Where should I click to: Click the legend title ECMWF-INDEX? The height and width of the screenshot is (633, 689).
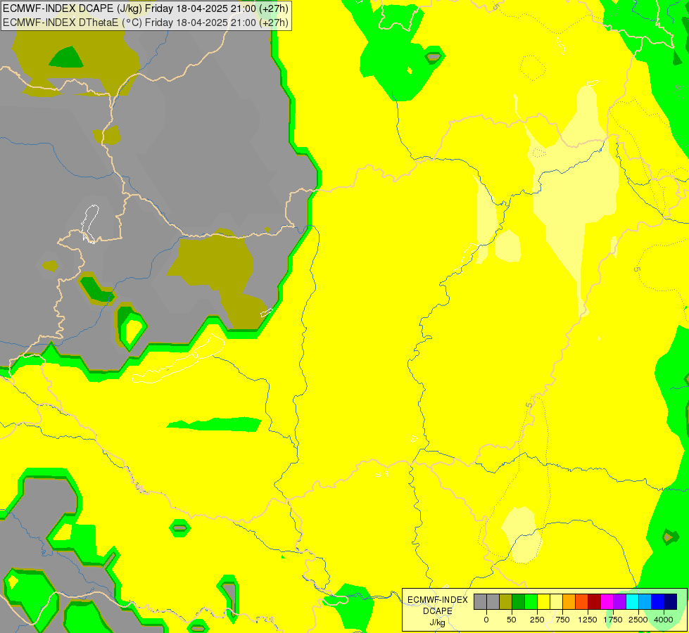point(438,600)
